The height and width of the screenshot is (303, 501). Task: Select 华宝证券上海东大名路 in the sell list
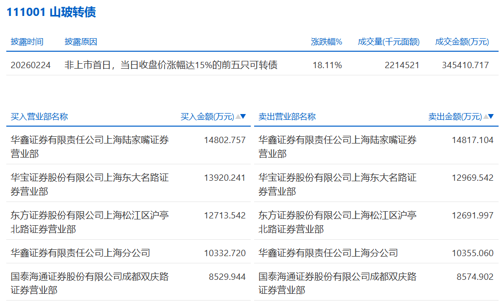coord(337,184)
